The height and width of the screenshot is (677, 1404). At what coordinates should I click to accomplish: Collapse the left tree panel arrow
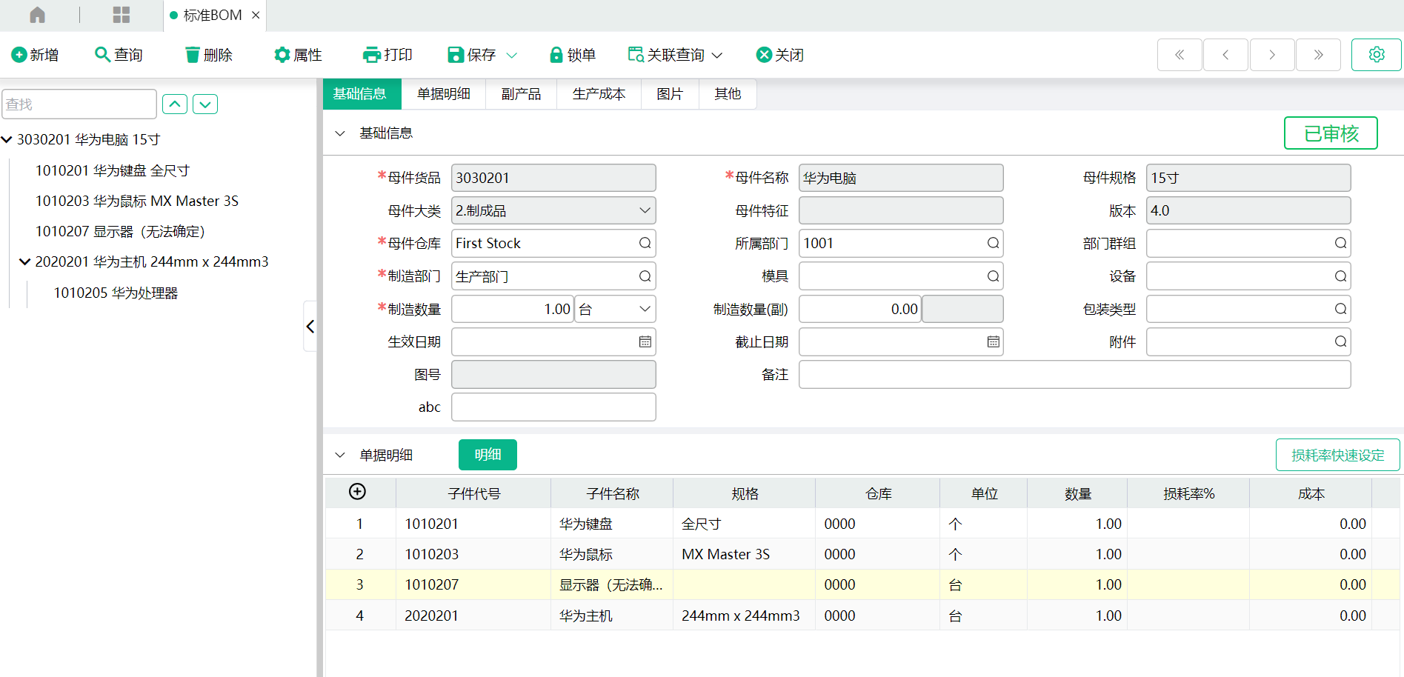(x=310, y=327)
